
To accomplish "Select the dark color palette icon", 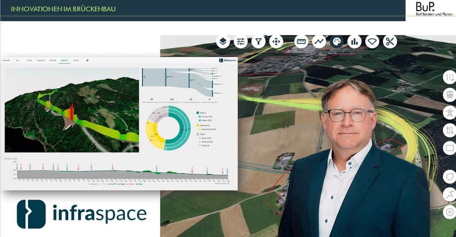I will click(337, 42).
